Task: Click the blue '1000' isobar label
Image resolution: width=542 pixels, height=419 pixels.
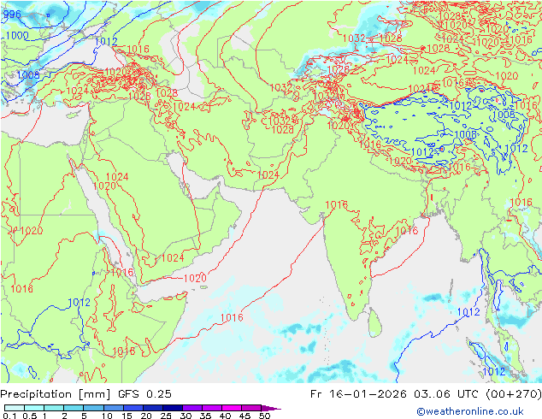Action: pyautogui.click(x=17, y=35)
